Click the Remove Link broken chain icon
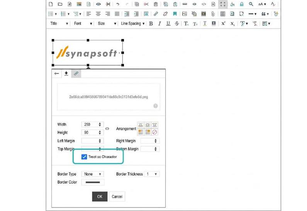Viewport: 307px width, 211px height. coord(165,14)
